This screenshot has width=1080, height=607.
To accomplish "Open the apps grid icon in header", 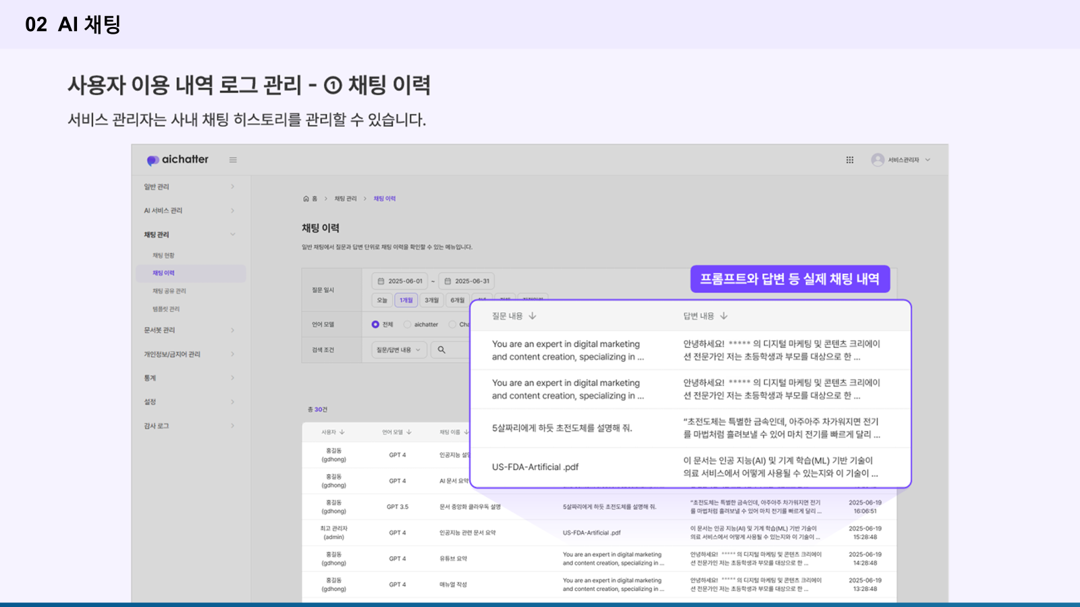I will click(850, 160).
